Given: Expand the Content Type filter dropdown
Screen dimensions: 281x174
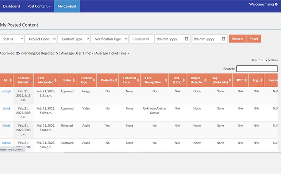Looking at the screenshot, I should pos(73,39).
